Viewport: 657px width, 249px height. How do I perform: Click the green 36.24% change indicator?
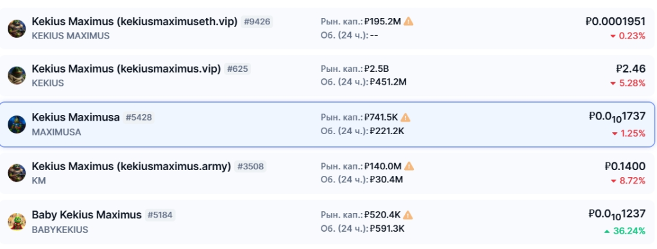(625, 231)
